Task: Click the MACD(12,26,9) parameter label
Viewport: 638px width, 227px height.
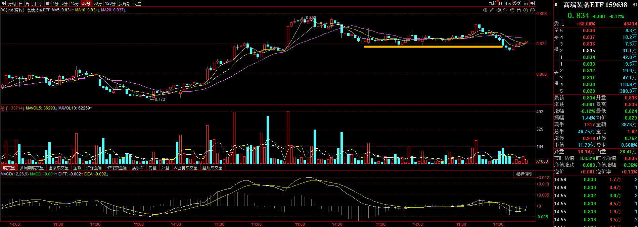Action: [x=14, y=174]
